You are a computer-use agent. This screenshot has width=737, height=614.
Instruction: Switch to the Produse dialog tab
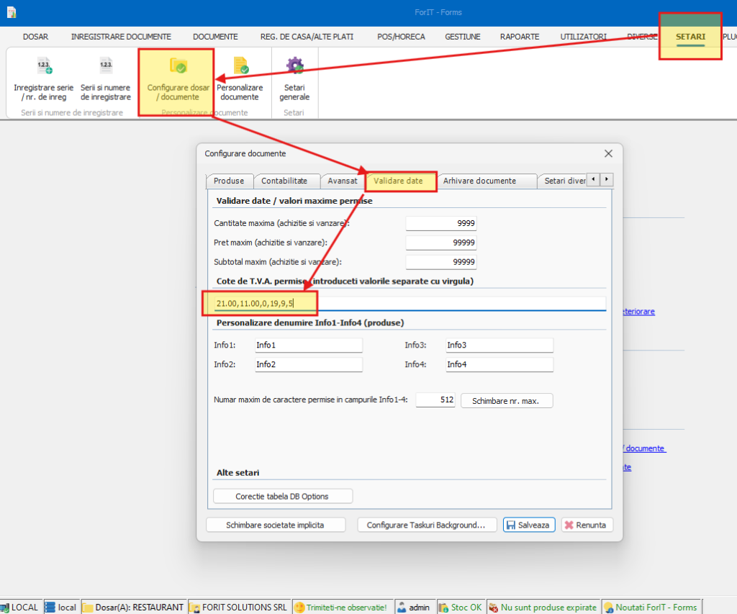click(x=229, y=181)
